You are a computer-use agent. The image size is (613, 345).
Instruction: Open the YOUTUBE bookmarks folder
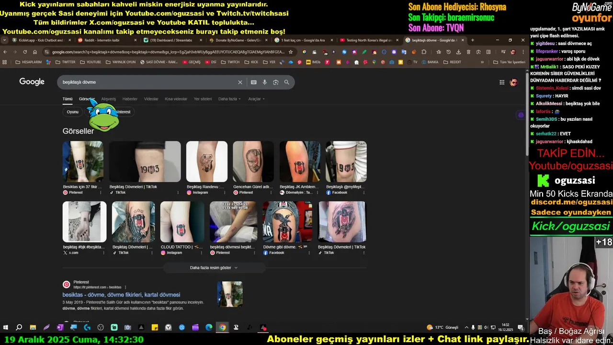91,62
